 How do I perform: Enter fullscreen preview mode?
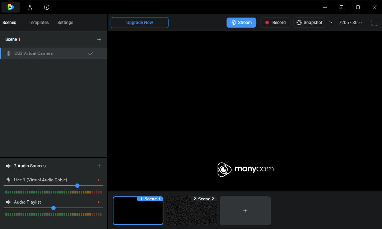point(374,23)
